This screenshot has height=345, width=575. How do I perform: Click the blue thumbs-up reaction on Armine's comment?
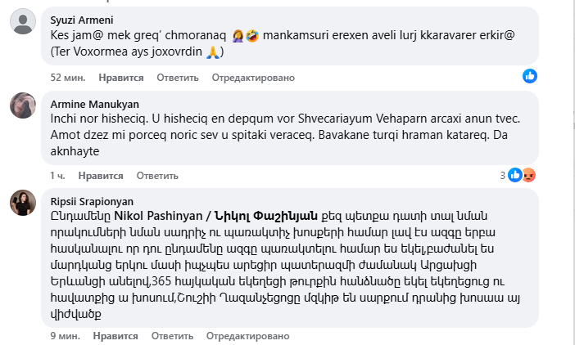pyautogui.click(x=515, y=174)
